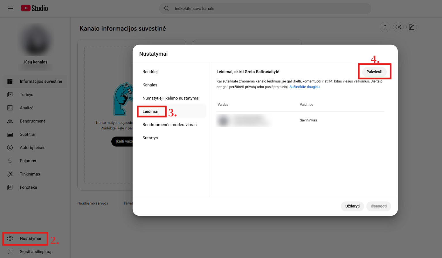Screen dimensions: 442x258
Task: Select the Bendrieji settings tab
Action: [x=150, y=72]
